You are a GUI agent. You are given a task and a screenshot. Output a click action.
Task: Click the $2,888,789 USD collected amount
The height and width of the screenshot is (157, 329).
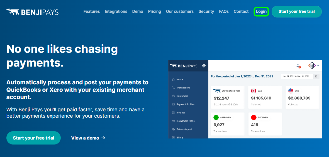tap(299, 98)
